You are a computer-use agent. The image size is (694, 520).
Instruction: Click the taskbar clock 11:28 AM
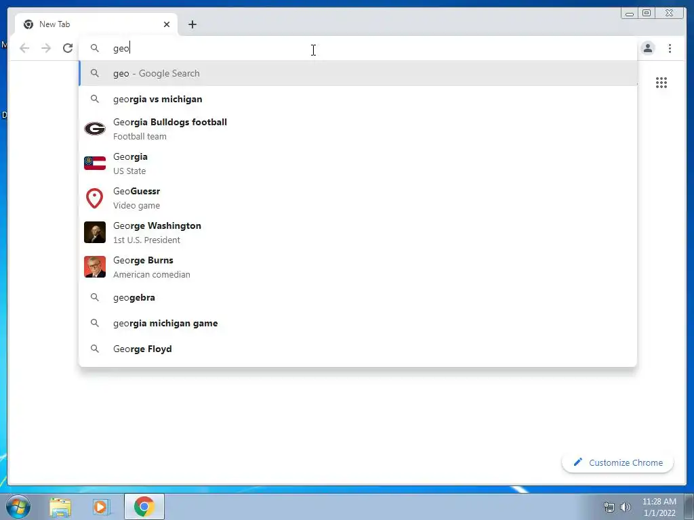pos(659,502)
